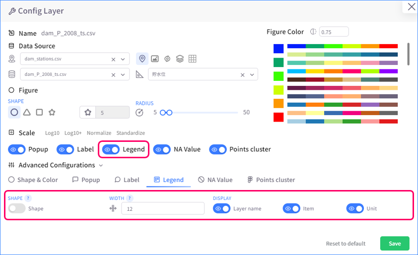The height and width of the screenshot is (255, 418).
Task: Toggle the NA Value switch
Action: pos(162,149)
